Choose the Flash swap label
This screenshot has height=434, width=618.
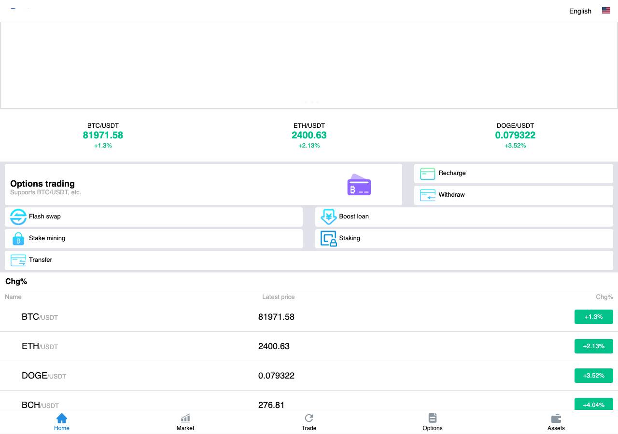click(x=45, y=217)
